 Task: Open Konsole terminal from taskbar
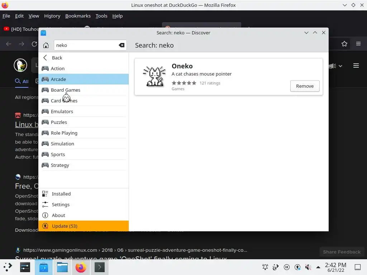click(x=100, y=267)
